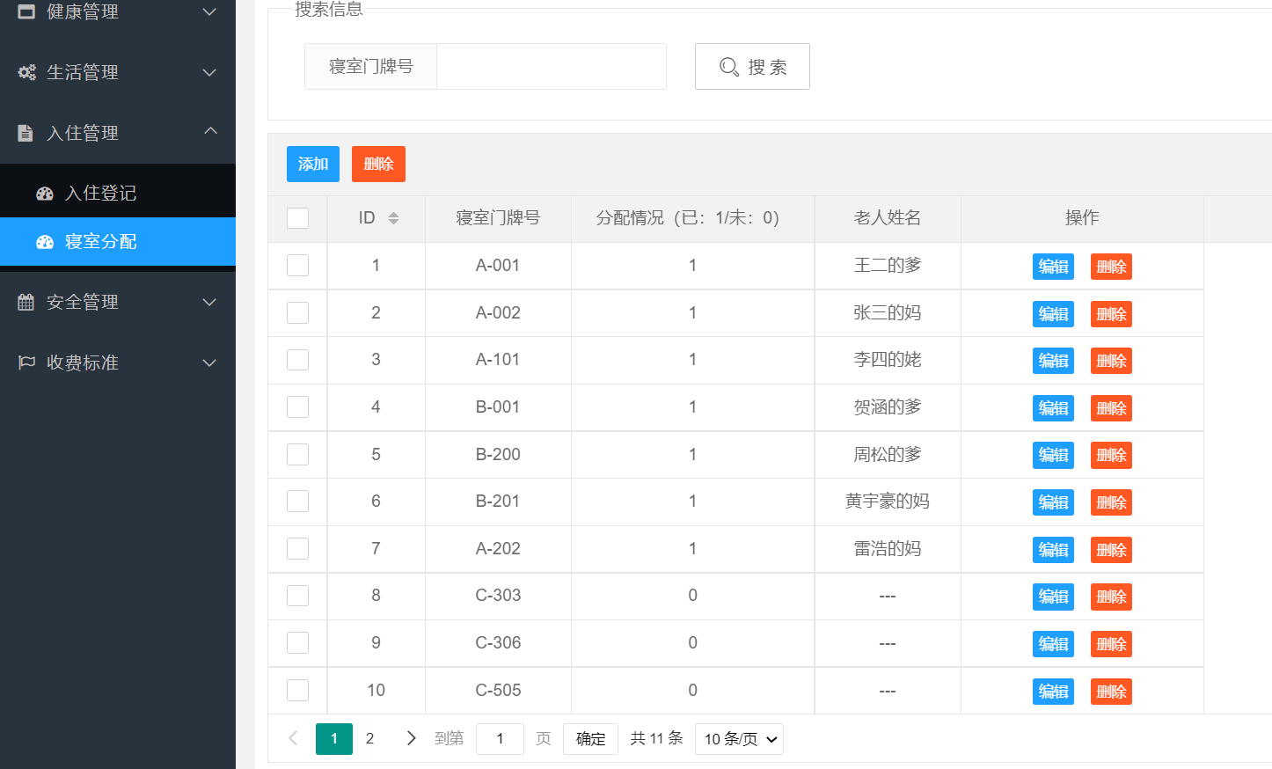Click the dashboard icon beside 入住登记
The width and height of the screenshot is (1272, 769).
[45, 194]
